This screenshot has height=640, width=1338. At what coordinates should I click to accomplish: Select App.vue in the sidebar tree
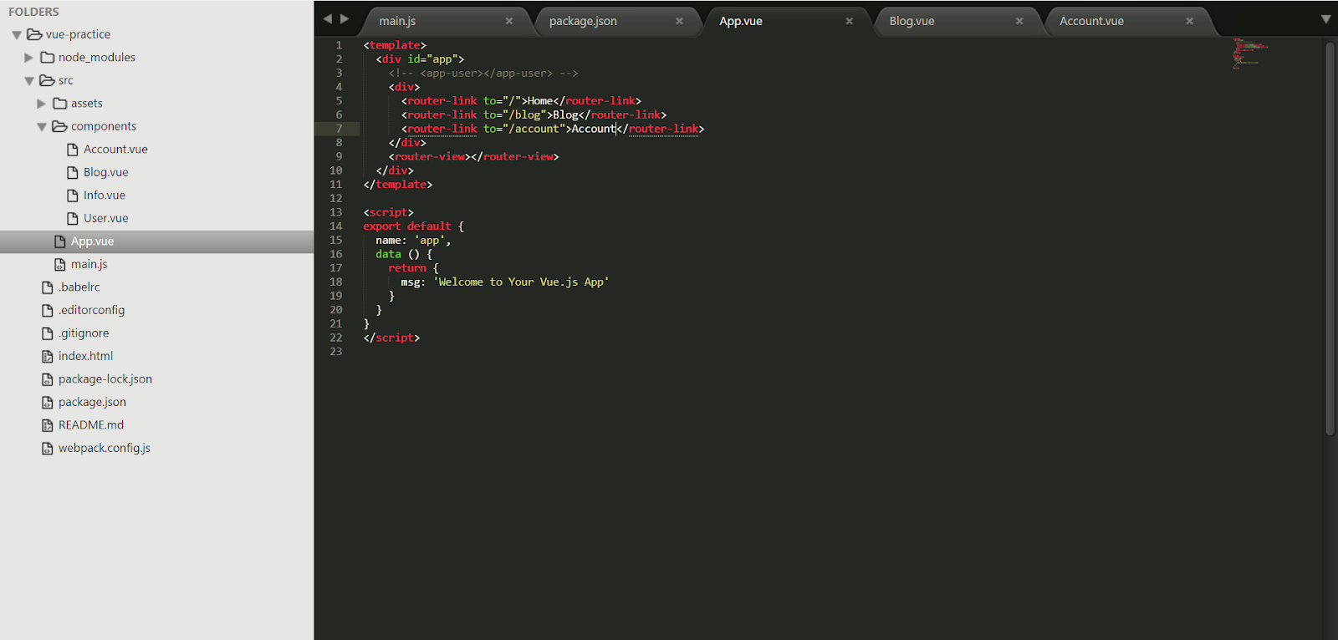click(x=92, y=241)
